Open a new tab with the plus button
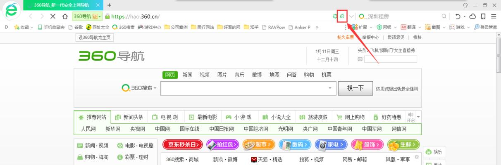 (110, 5)
